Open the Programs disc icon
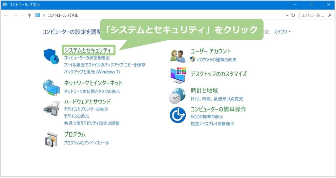Image resolution: width=336 pixels, height=178 pixels. click(x=52, y=139)
